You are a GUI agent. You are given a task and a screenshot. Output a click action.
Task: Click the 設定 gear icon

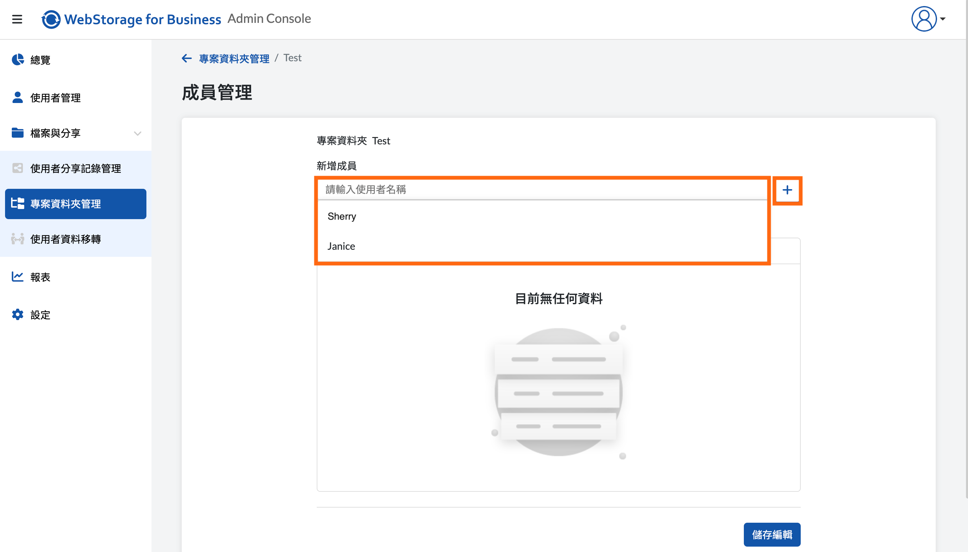click(18, 315)
